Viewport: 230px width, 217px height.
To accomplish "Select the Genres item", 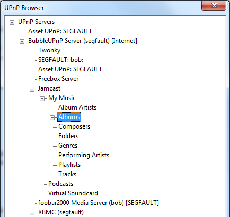I will pyautogui.click(x=68, y=146).
